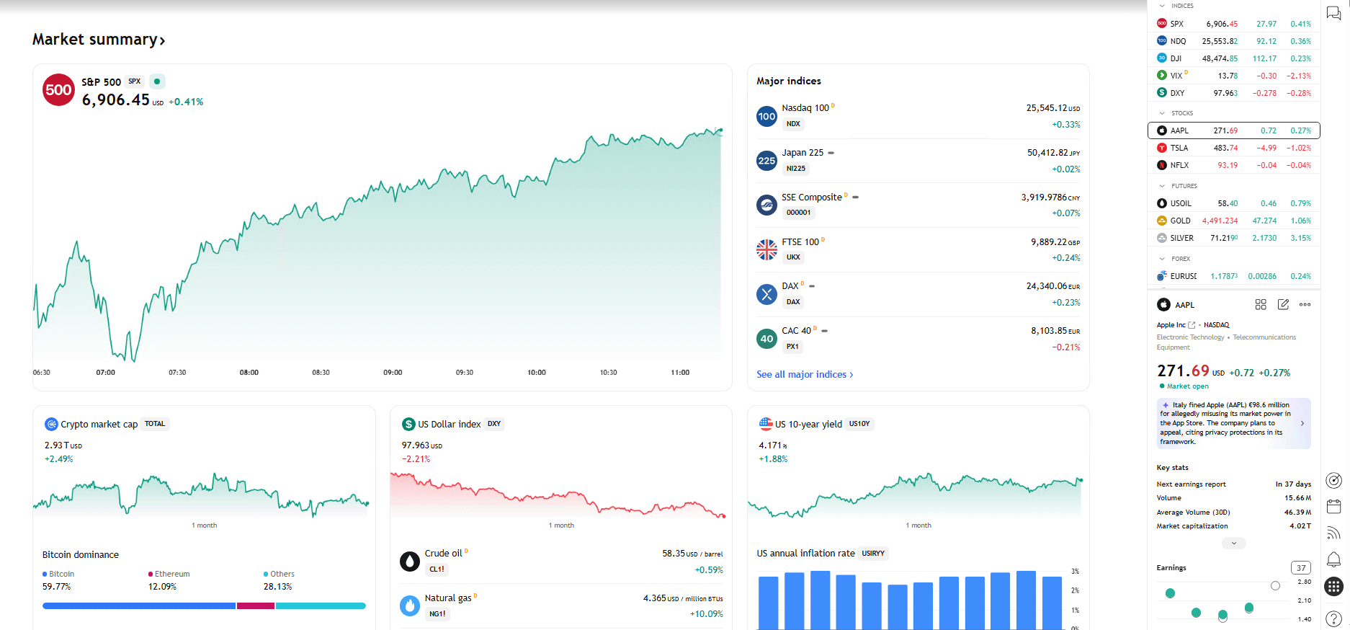
Task: Click pink Ethereum segment of dominance bar
Action: (x=256, y=606)
